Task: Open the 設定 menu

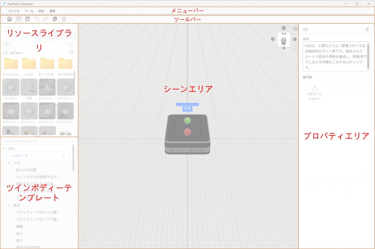Action: (x=52, y=11)
